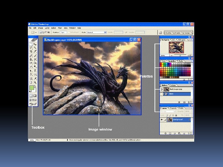
Task: Swap foreground and background colors
Action: [35, 86]
